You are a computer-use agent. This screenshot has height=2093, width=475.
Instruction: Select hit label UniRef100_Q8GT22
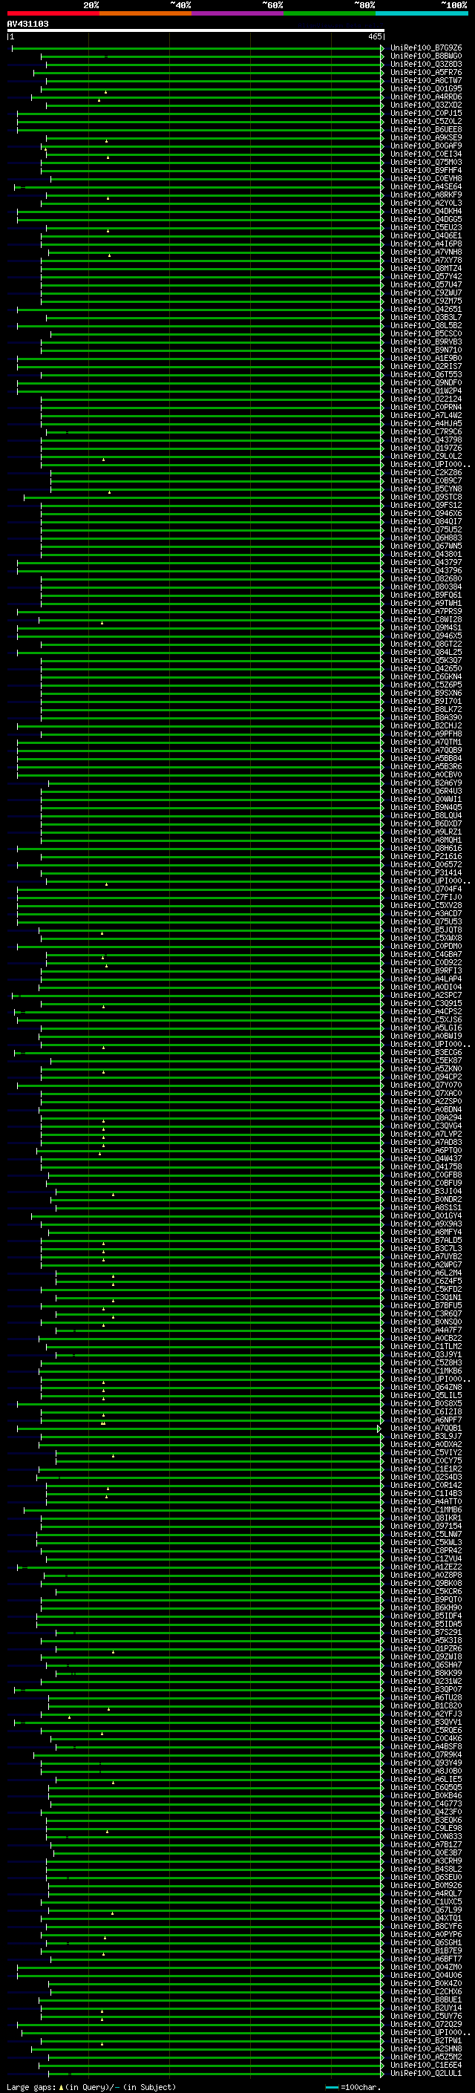click(426, 644)
